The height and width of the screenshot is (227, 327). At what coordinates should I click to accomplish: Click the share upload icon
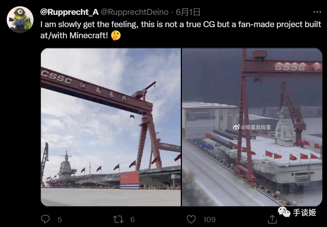[x=272, y=219]
